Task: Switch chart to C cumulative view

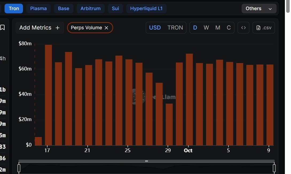Action: (229, 27)
